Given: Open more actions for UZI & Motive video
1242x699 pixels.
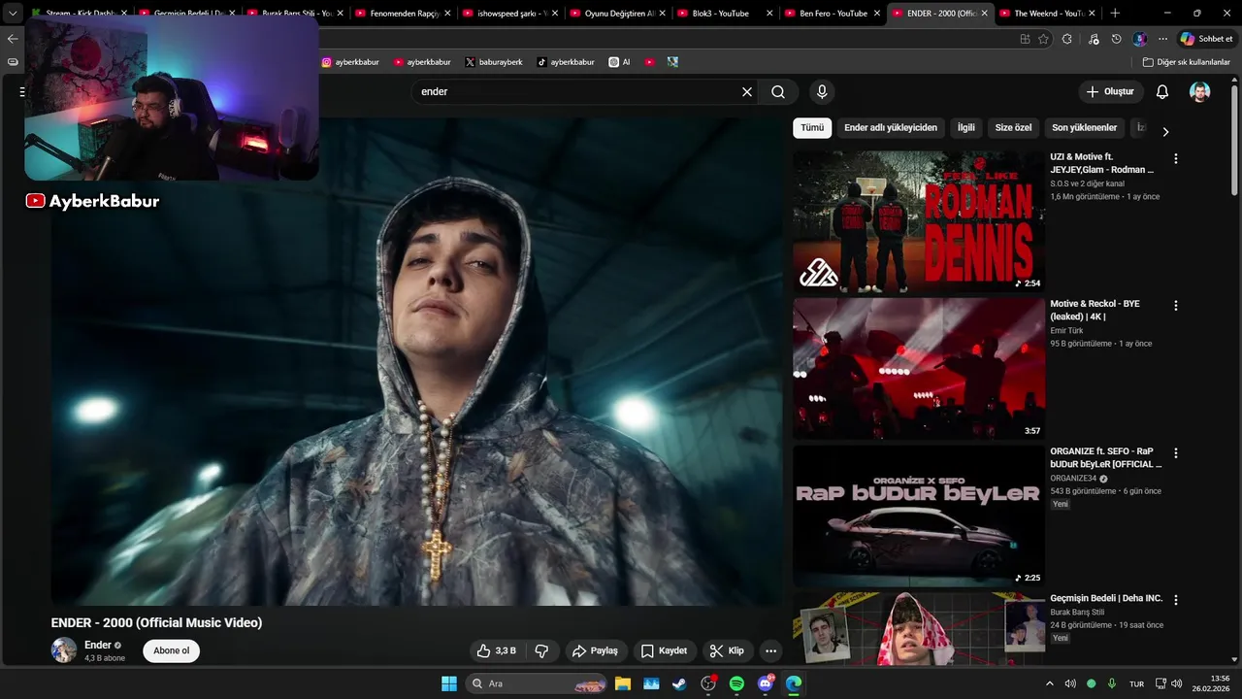Looking at the screenshot, I should click(x=1176, y=158).
